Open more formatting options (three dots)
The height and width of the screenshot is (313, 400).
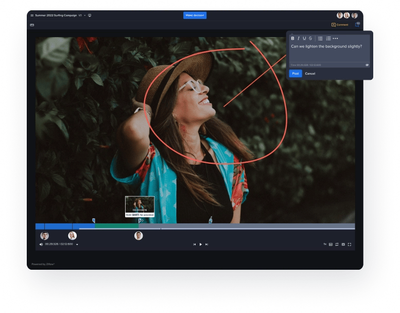pyautogui.click(x=336, y=38)
